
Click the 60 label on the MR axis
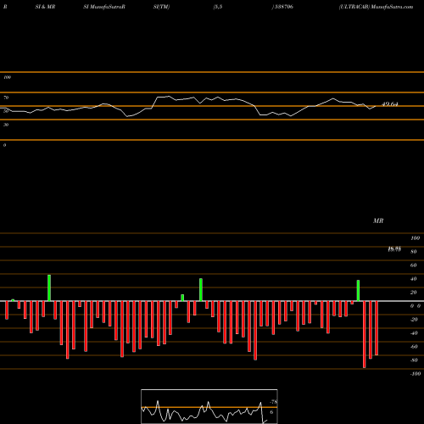click(414, 265)
